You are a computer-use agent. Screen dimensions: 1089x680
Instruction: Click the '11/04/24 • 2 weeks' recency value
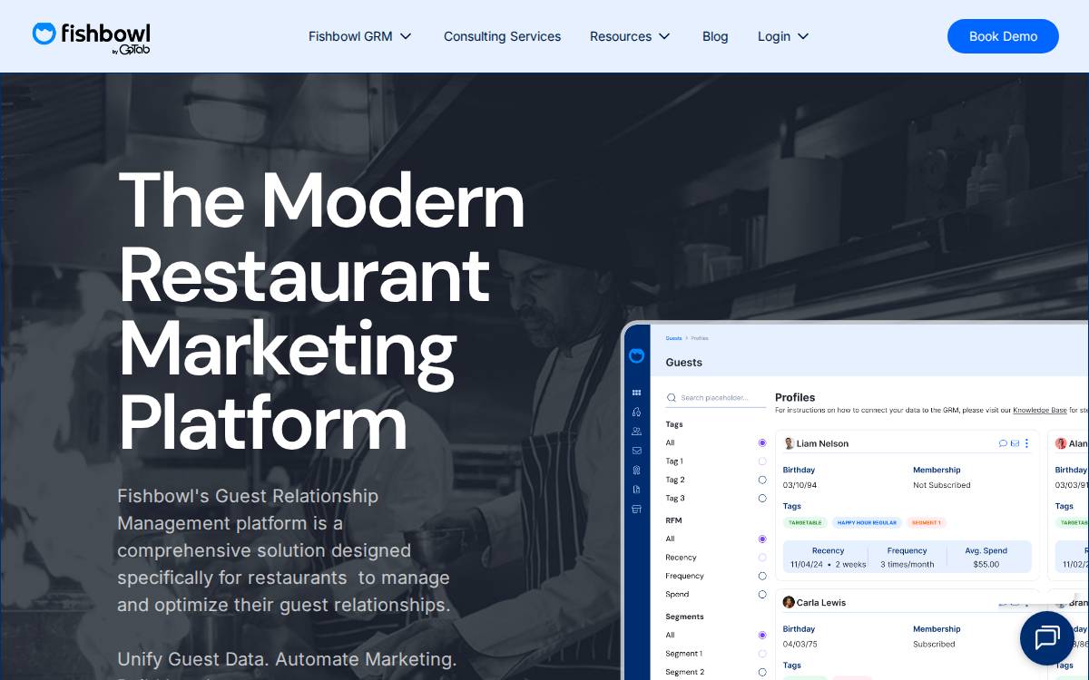(828, 564)
